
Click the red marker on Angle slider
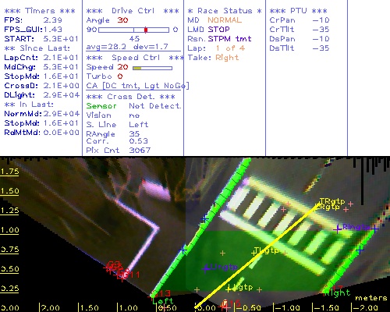[x=146, y=30]
